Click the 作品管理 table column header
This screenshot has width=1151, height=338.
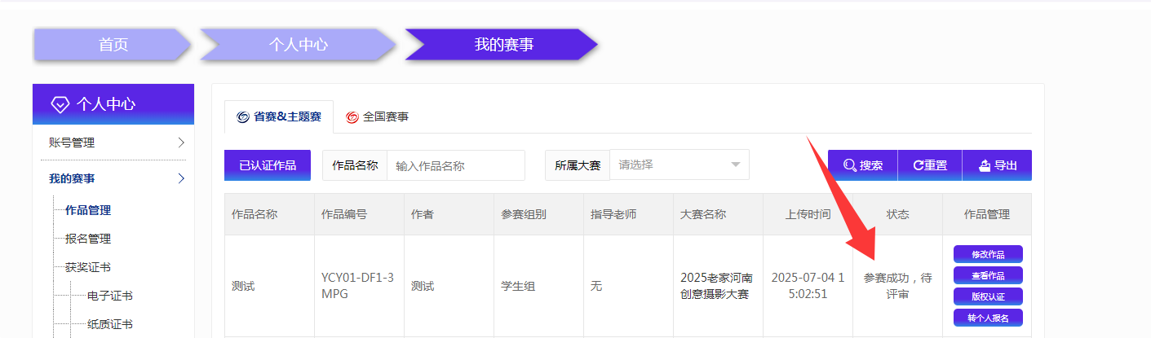point(987,214)
